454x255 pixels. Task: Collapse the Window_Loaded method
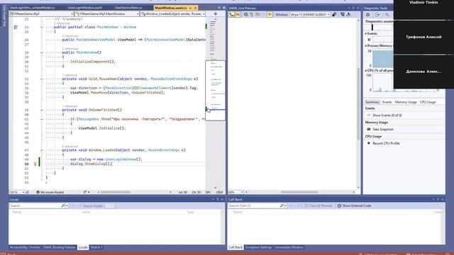(x=42, y=150)
